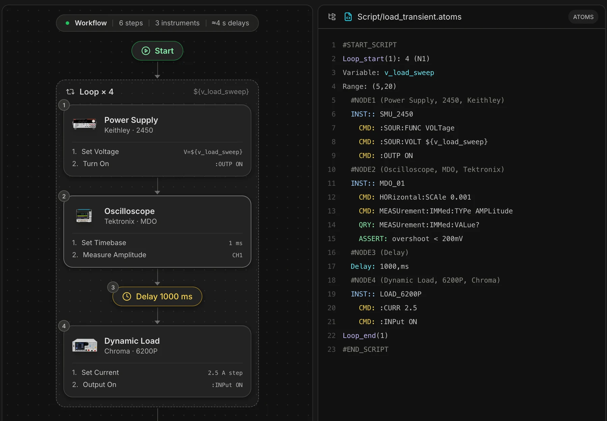The height and width of the screenshot is (421, 607).
Task: Select the Delay 1000 ms node
Action: point(157,297)
